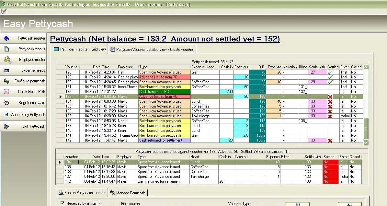Image resolution: width=387 pixels, height=206 pixels.
Task: Click the magnifier icon on the Search tab
Action: click(61, 193)
